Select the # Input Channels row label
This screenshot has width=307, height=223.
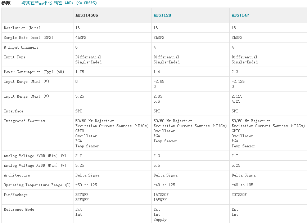(21, 47)
